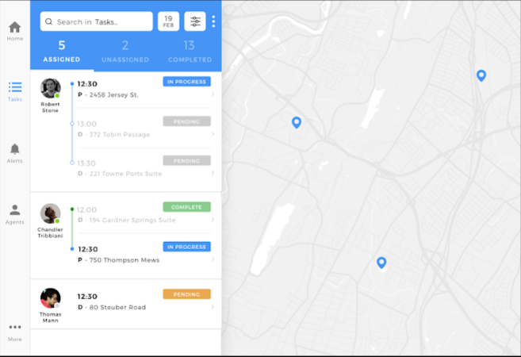Open the 'D - 221 Towne Ports Suite' address
The image size is (521, 357).
(x=120, y=174)
